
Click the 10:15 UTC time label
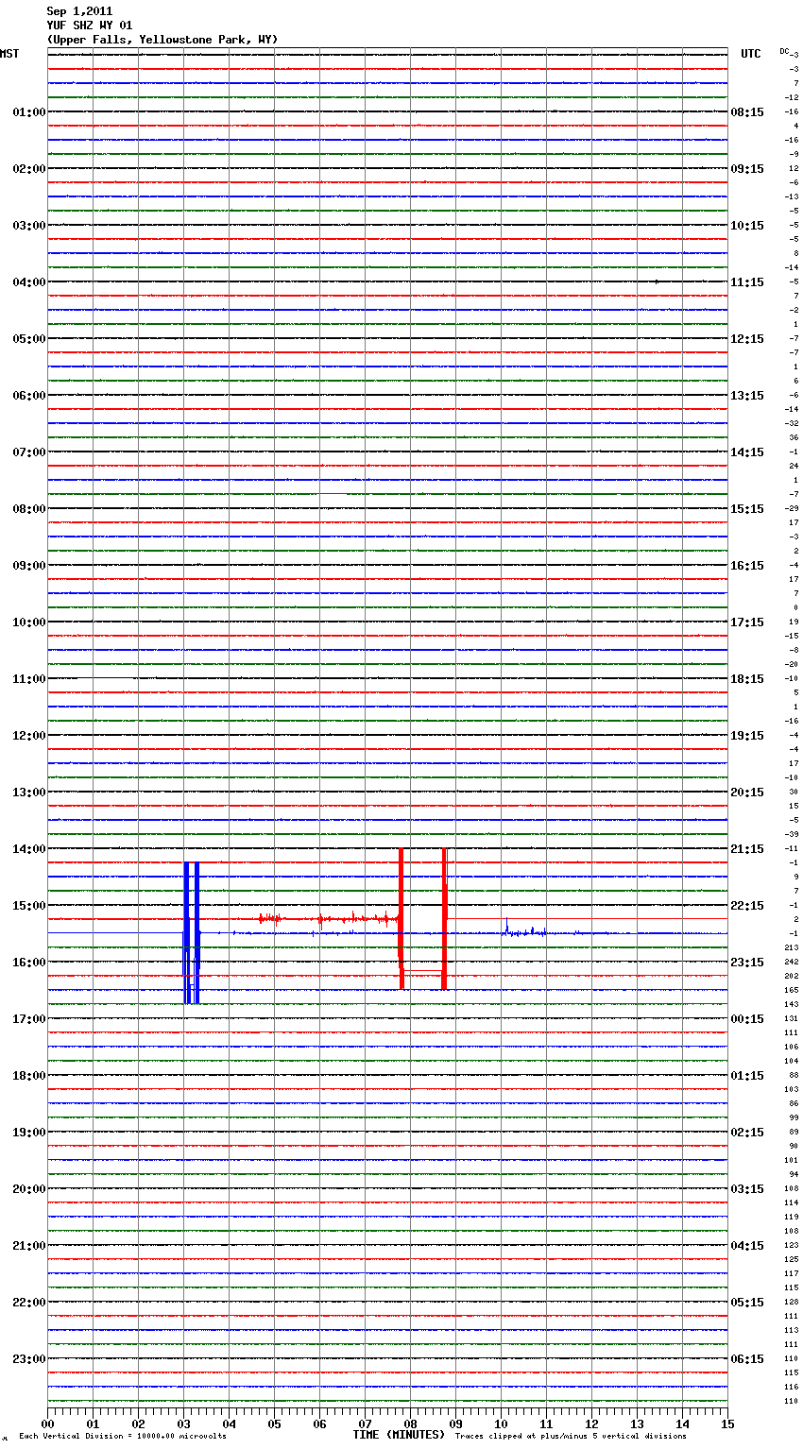tap(747, 225)
